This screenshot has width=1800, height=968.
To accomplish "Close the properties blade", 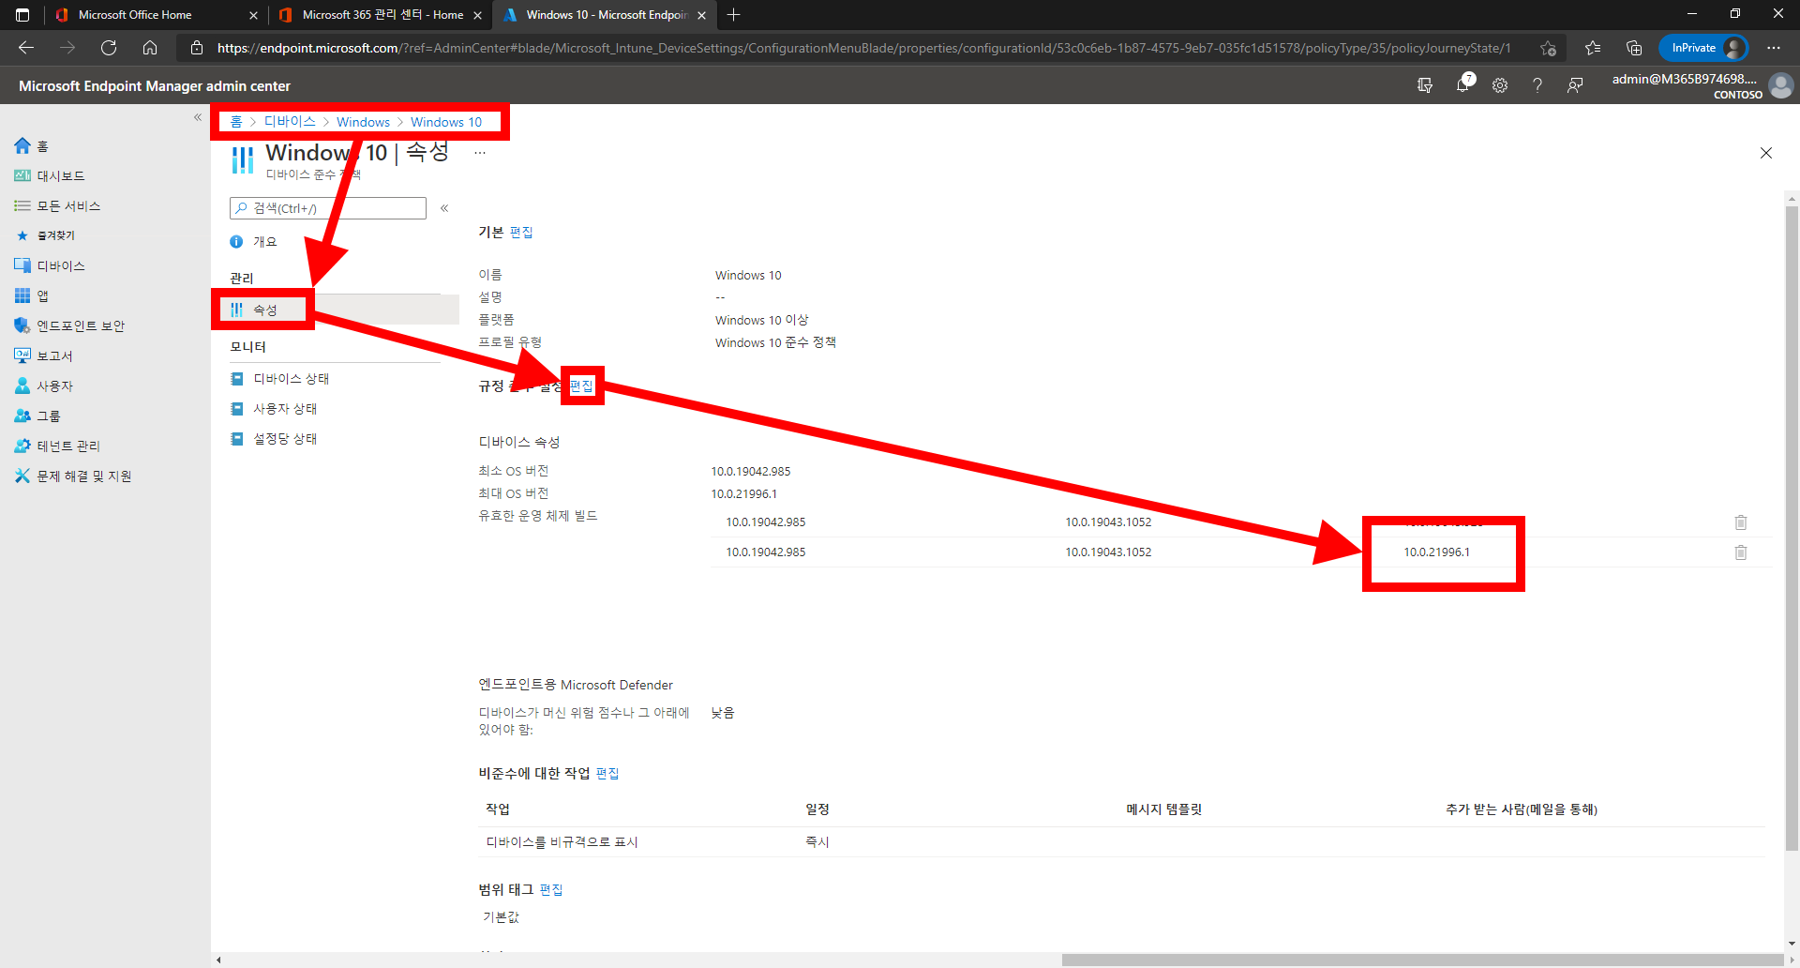I will tap(1766, 153).
